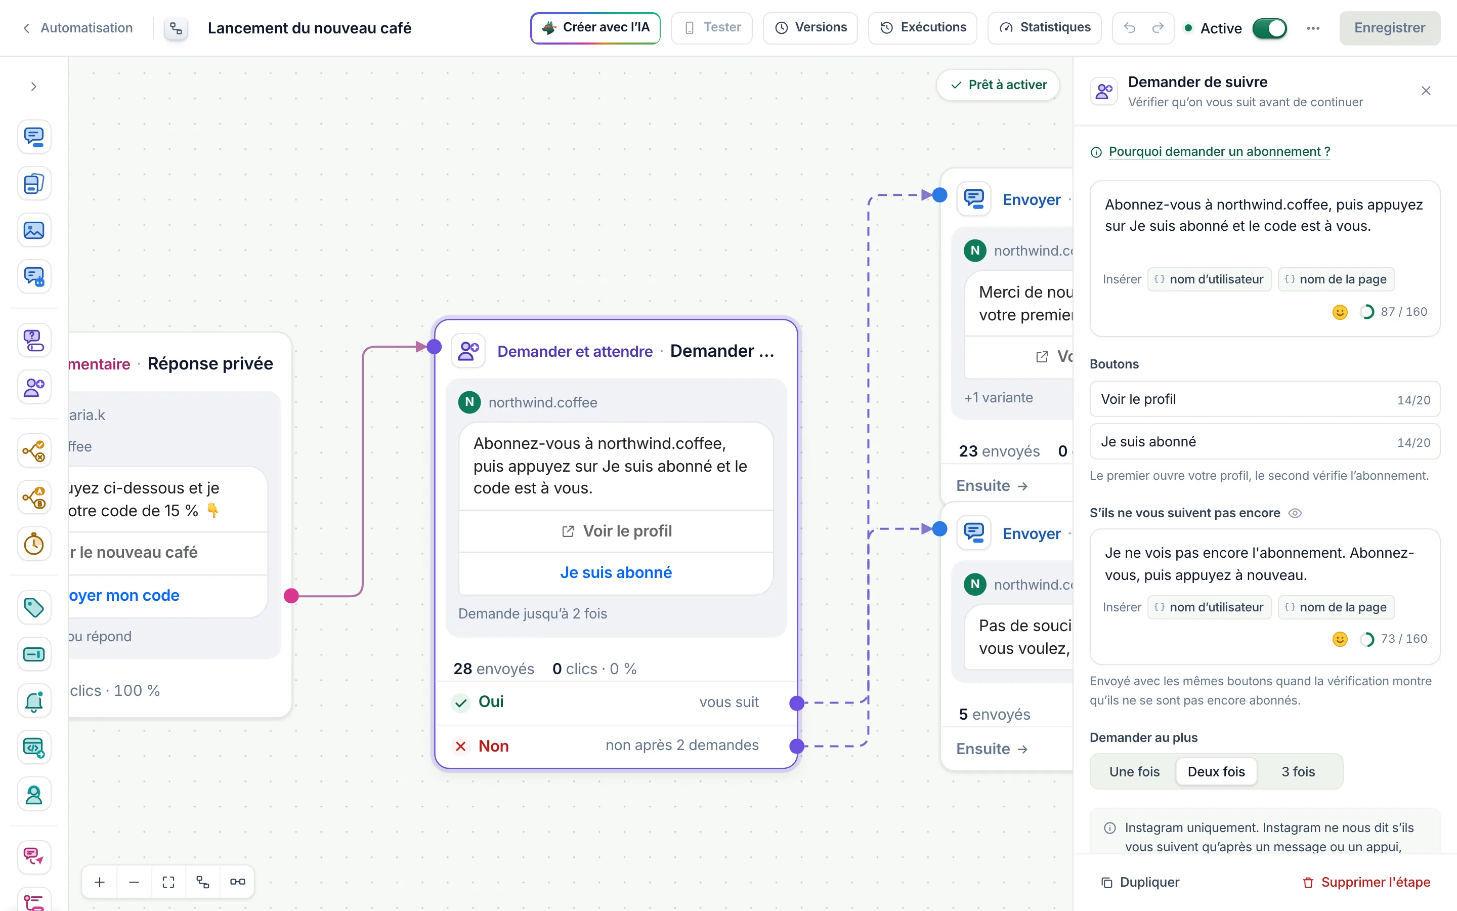
Task: Open Pourquoi demander un abonnement link
Action: (1219, 151)
